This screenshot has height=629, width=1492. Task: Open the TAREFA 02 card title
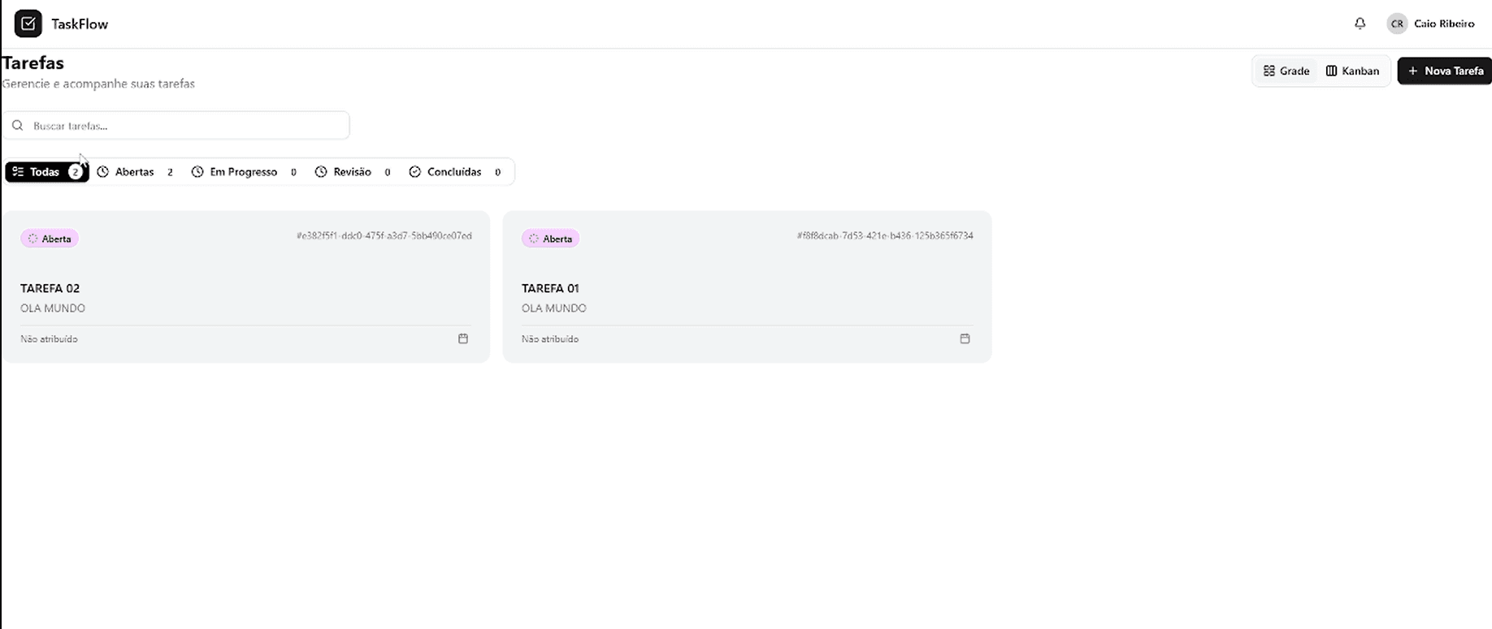pyautogui.click(x=50, y=288)
